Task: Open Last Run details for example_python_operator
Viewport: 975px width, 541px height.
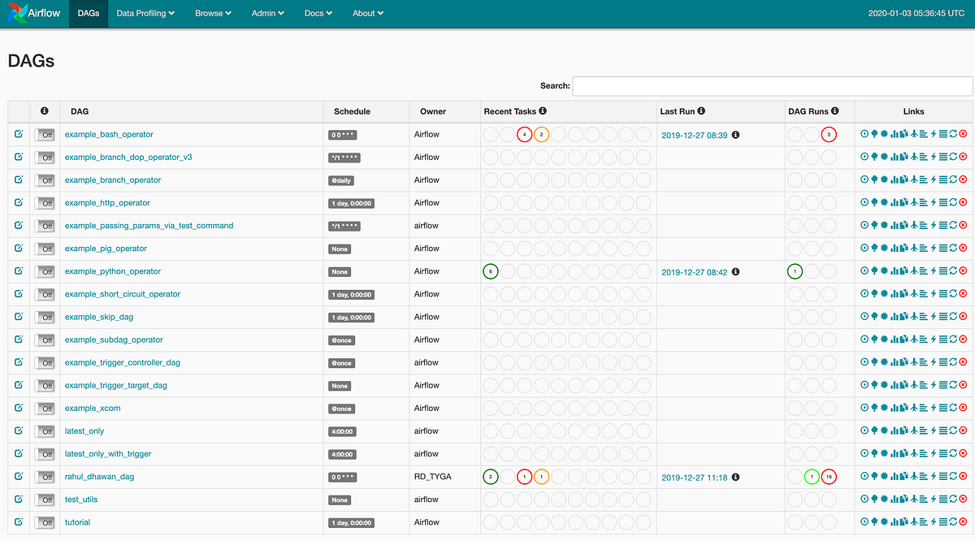Action: [x=693, y=271]
